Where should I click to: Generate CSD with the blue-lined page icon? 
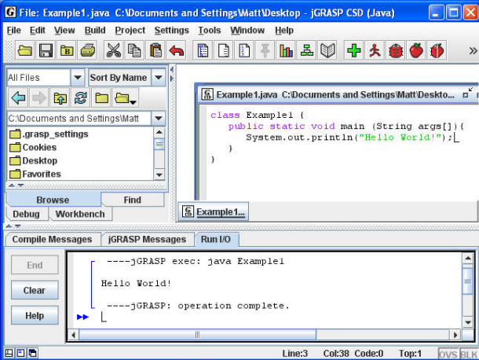pyautogui.click(x=203, y=50)
